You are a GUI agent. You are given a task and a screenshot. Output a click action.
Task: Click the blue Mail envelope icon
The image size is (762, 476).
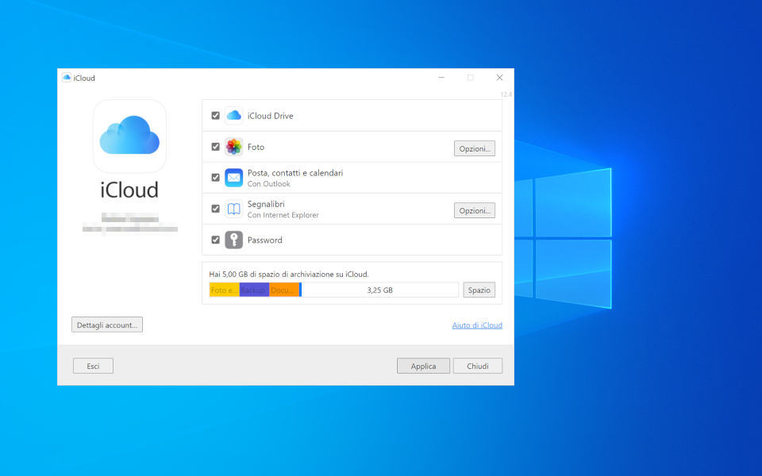pos(233,178)
